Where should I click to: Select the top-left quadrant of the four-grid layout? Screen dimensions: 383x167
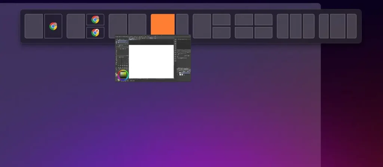(x=244, y=20)
